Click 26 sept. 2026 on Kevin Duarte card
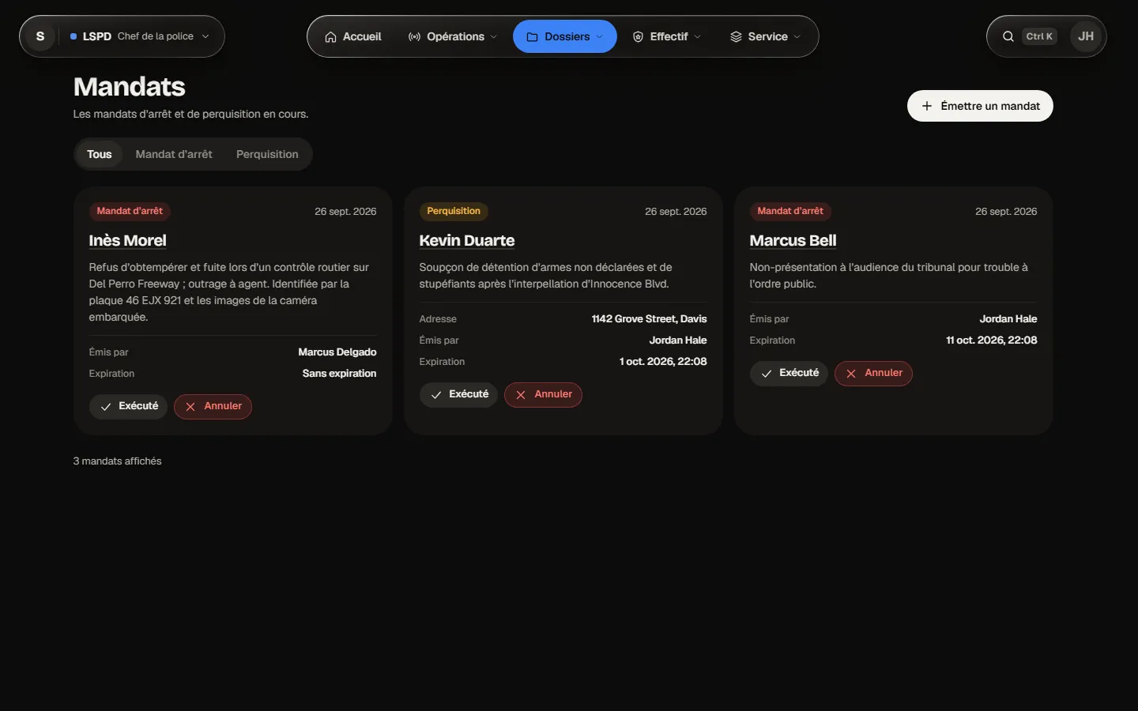 [x=676, y=212]
